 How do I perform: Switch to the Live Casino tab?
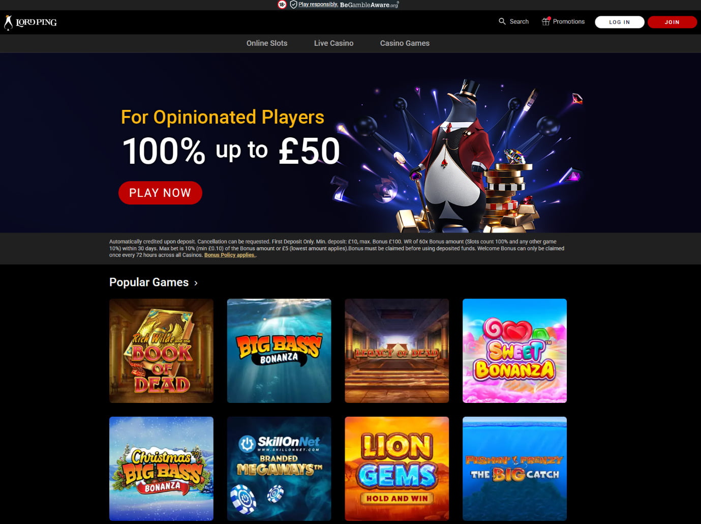point(333,43)
